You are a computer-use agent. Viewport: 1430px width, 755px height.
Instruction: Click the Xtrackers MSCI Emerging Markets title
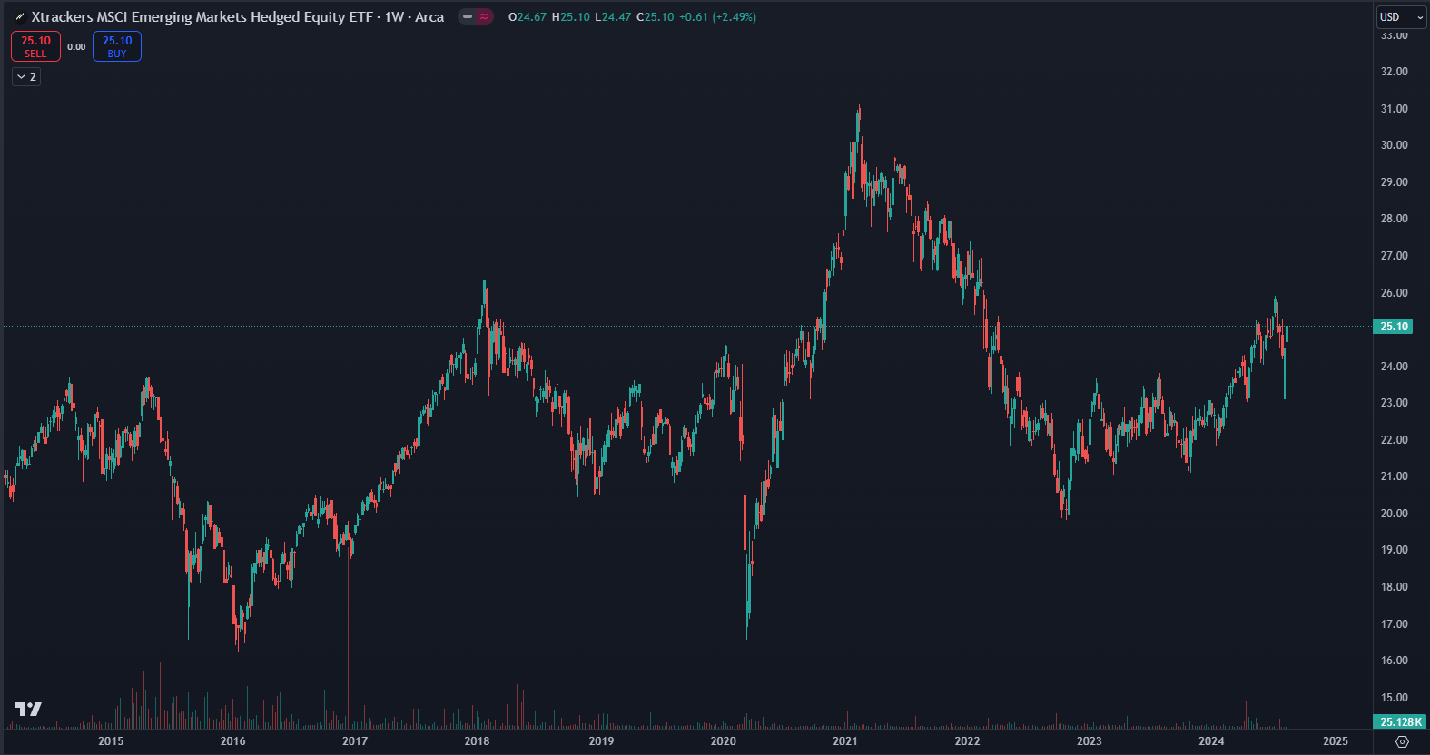(202, 17)
